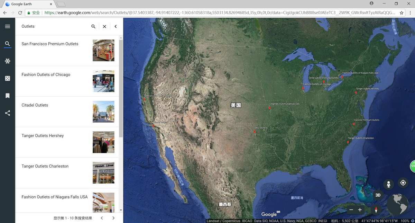Toggle 3D view button
This screenshot has height=223, width=415.
pos(378,195)
